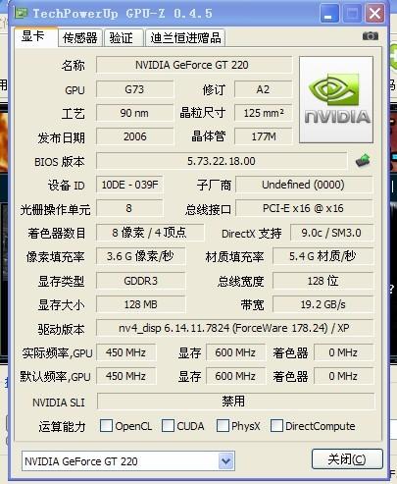Switch to the 传感器 tab

(80, 38)
